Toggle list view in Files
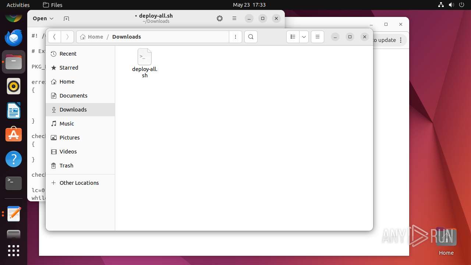 pyautogui.click(x=293, y=37)
